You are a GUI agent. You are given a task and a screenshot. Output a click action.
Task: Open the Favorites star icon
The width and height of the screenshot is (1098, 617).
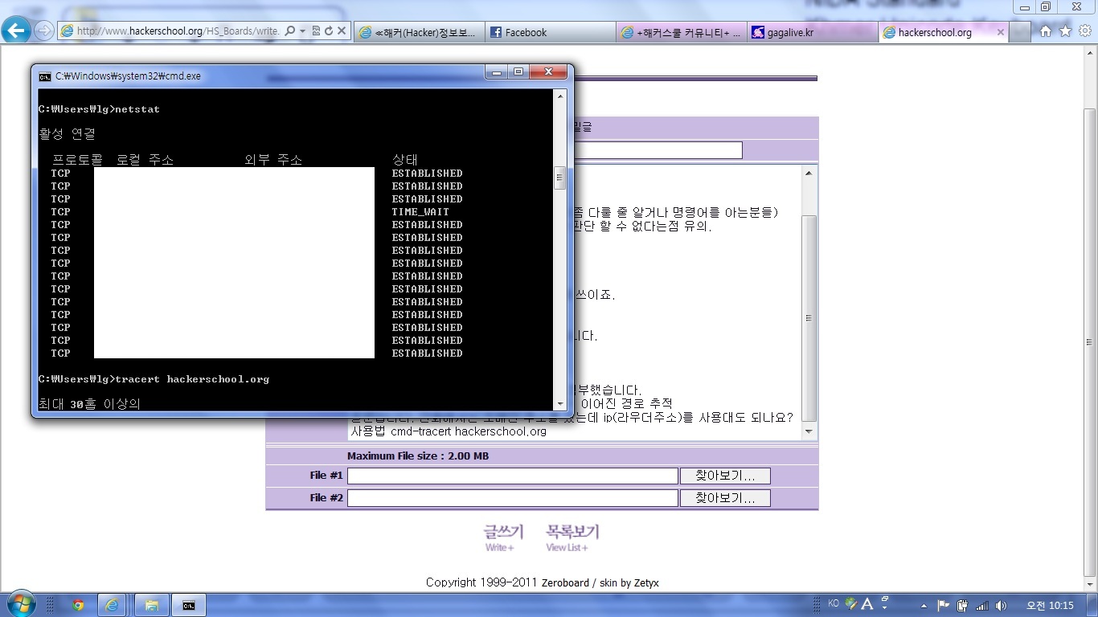tap(1065, 31)
